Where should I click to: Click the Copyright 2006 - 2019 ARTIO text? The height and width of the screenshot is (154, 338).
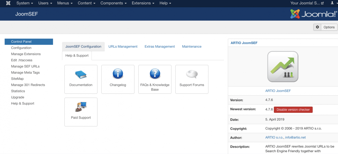coord(293,129)
